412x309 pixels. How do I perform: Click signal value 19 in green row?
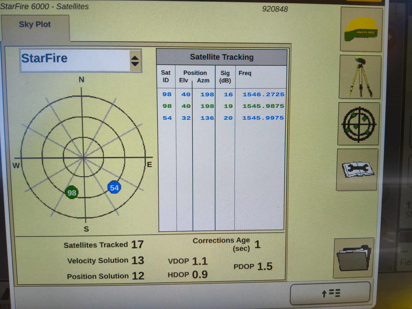[228, 106]
